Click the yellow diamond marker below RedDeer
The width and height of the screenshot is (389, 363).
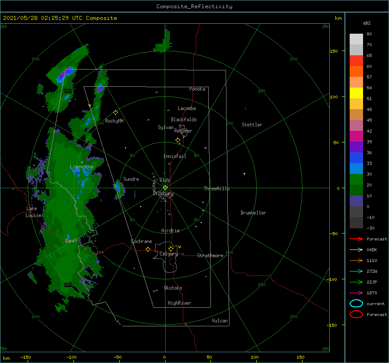click(178, 140)
